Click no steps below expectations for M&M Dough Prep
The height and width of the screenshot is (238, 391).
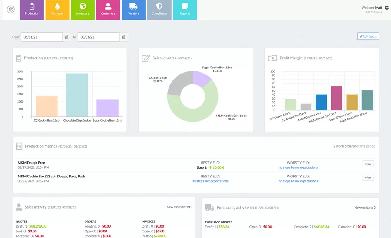tap(298, 167)
